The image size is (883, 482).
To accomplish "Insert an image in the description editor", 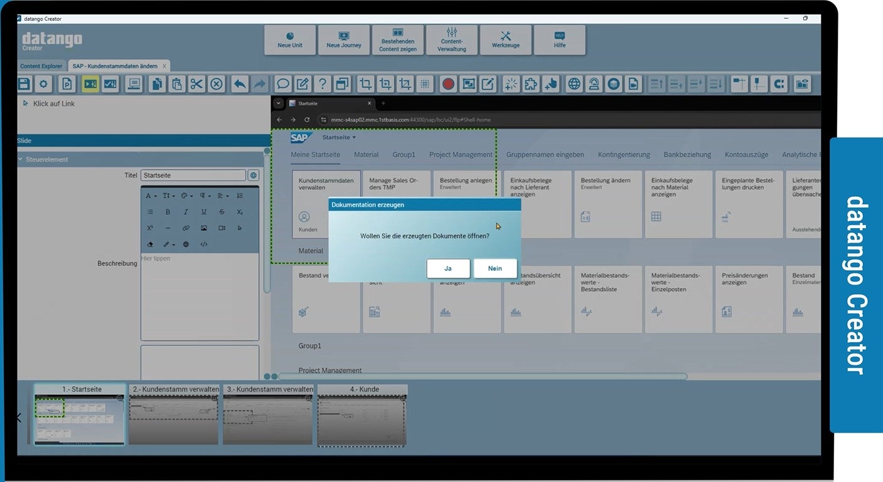I will tap(204, 228).
